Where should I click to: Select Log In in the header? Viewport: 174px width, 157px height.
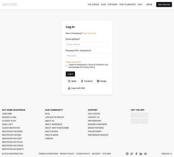click(149, 5)
